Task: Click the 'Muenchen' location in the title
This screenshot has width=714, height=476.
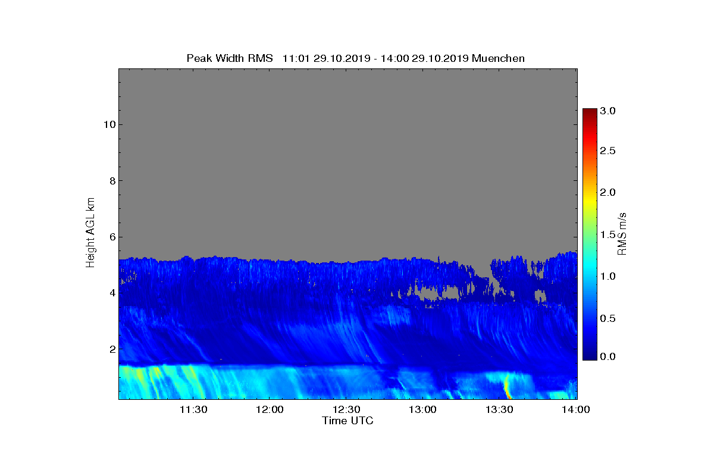Action: (498, 58)
